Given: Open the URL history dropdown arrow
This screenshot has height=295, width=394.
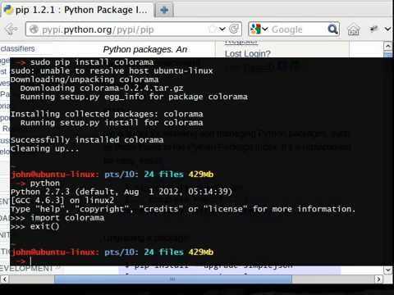Looking at the screenshot, I should click(x=222, y=29).
